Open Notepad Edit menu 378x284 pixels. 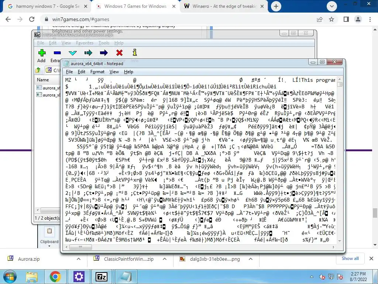click(82, 72)
